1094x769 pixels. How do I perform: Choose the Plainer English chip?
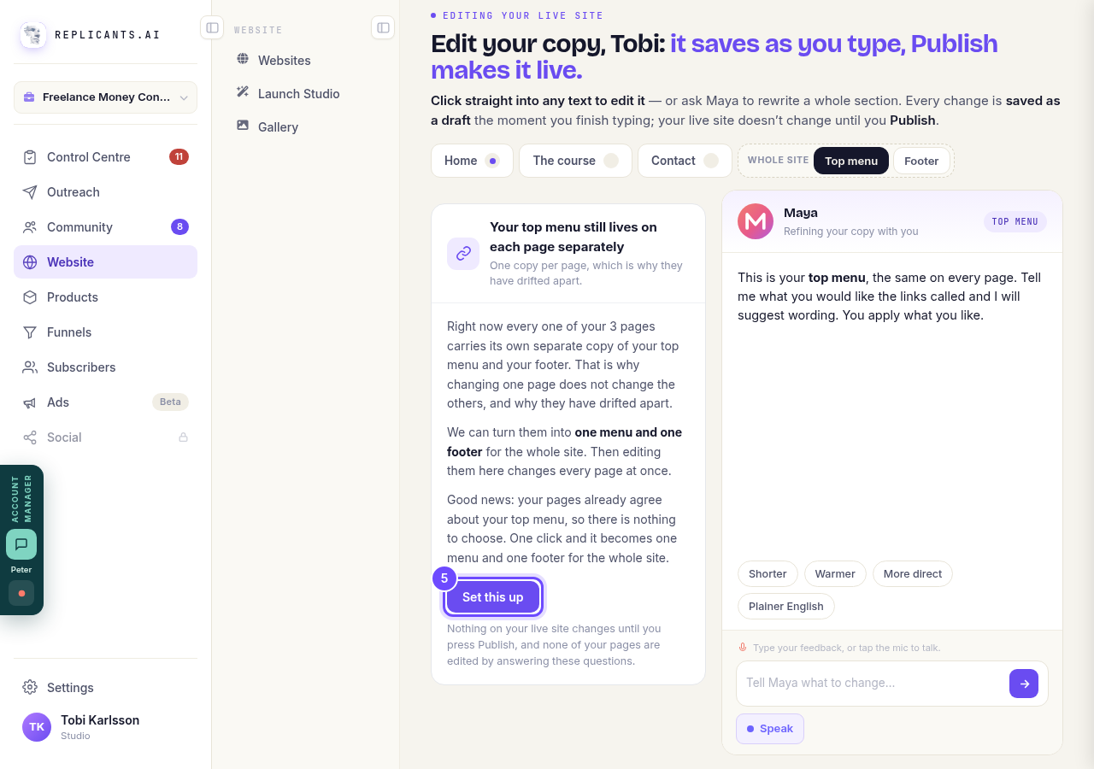pos(786,606)
